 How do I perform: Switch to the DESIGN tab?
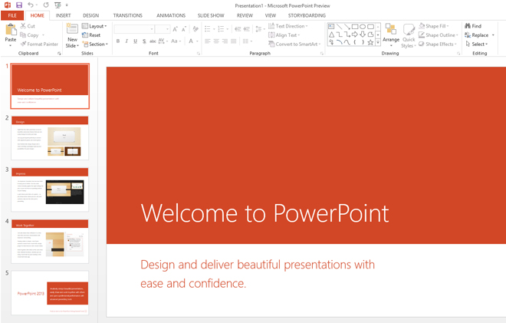[x=90, y=15]
